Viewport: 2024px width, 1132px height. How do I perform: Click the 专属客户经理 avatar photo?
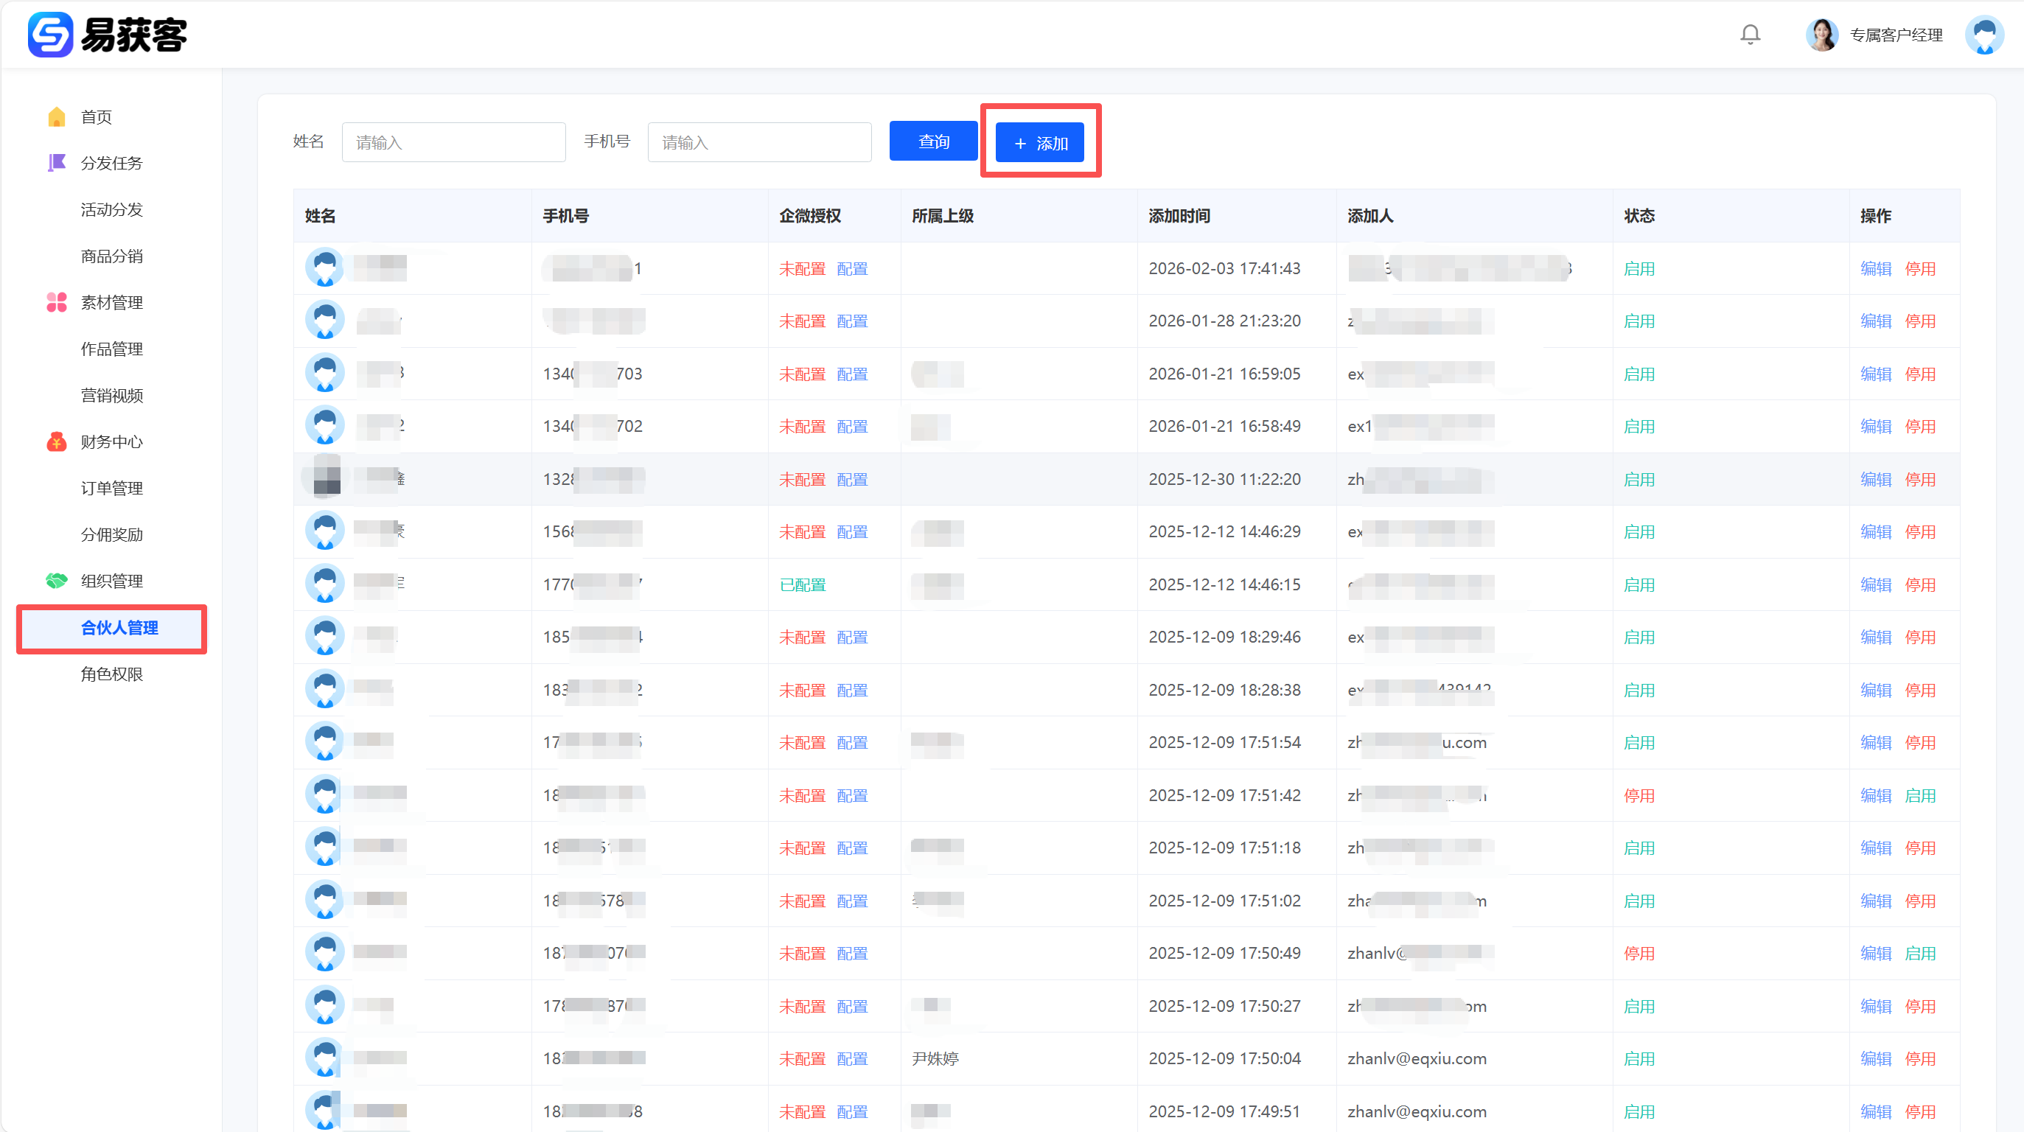(x=1821, y=35)
